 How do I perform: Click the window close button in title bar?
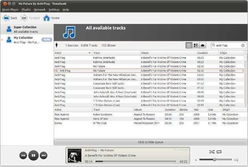click(x=5, y=4)
